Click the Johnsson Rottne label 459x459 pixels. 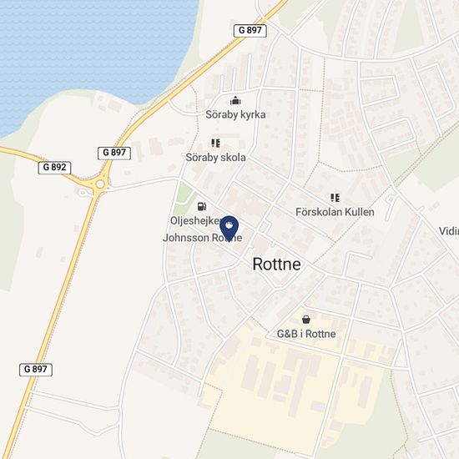(x=202, y=238)
